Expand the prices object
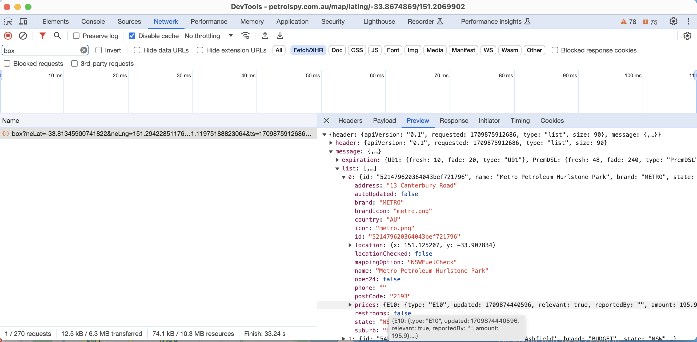This screenshot has height=342, width=697. (350, 305)
